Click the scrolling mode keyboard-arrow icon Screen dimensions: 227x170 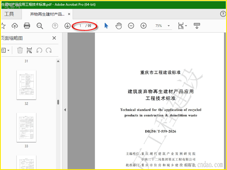(197, 26)
